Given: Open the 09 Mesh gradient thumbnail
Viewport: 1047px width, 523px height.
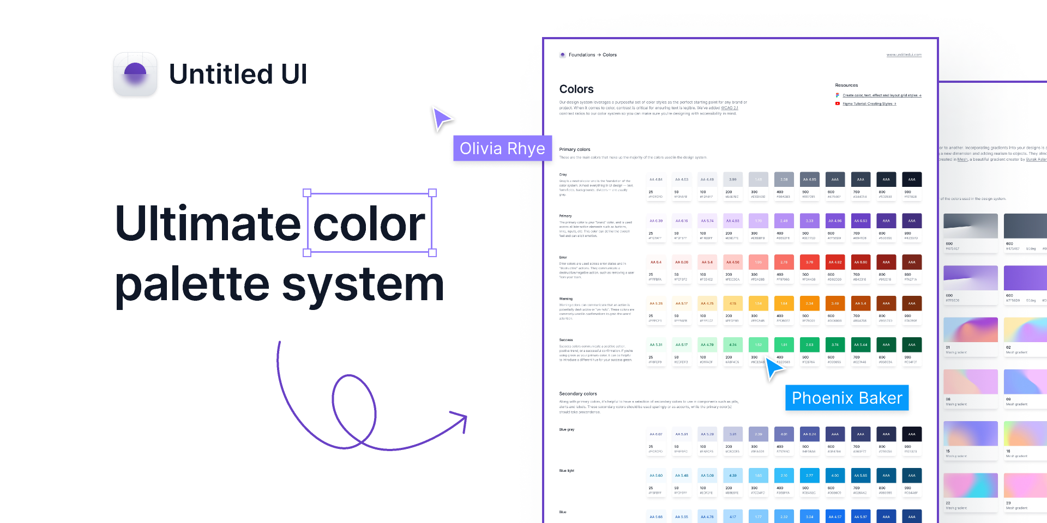Looking at the screenshot, I should tap(1025, 382).
